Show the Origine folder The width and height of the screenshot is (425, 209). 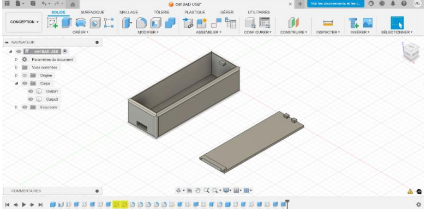pos(25,76)
